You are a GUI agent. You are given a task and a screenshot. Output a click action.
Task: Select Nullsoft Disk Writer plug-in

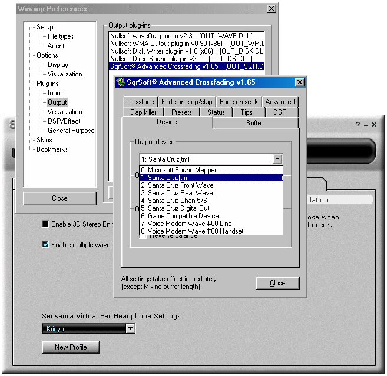pyautogui.click(x=186, y=51)
